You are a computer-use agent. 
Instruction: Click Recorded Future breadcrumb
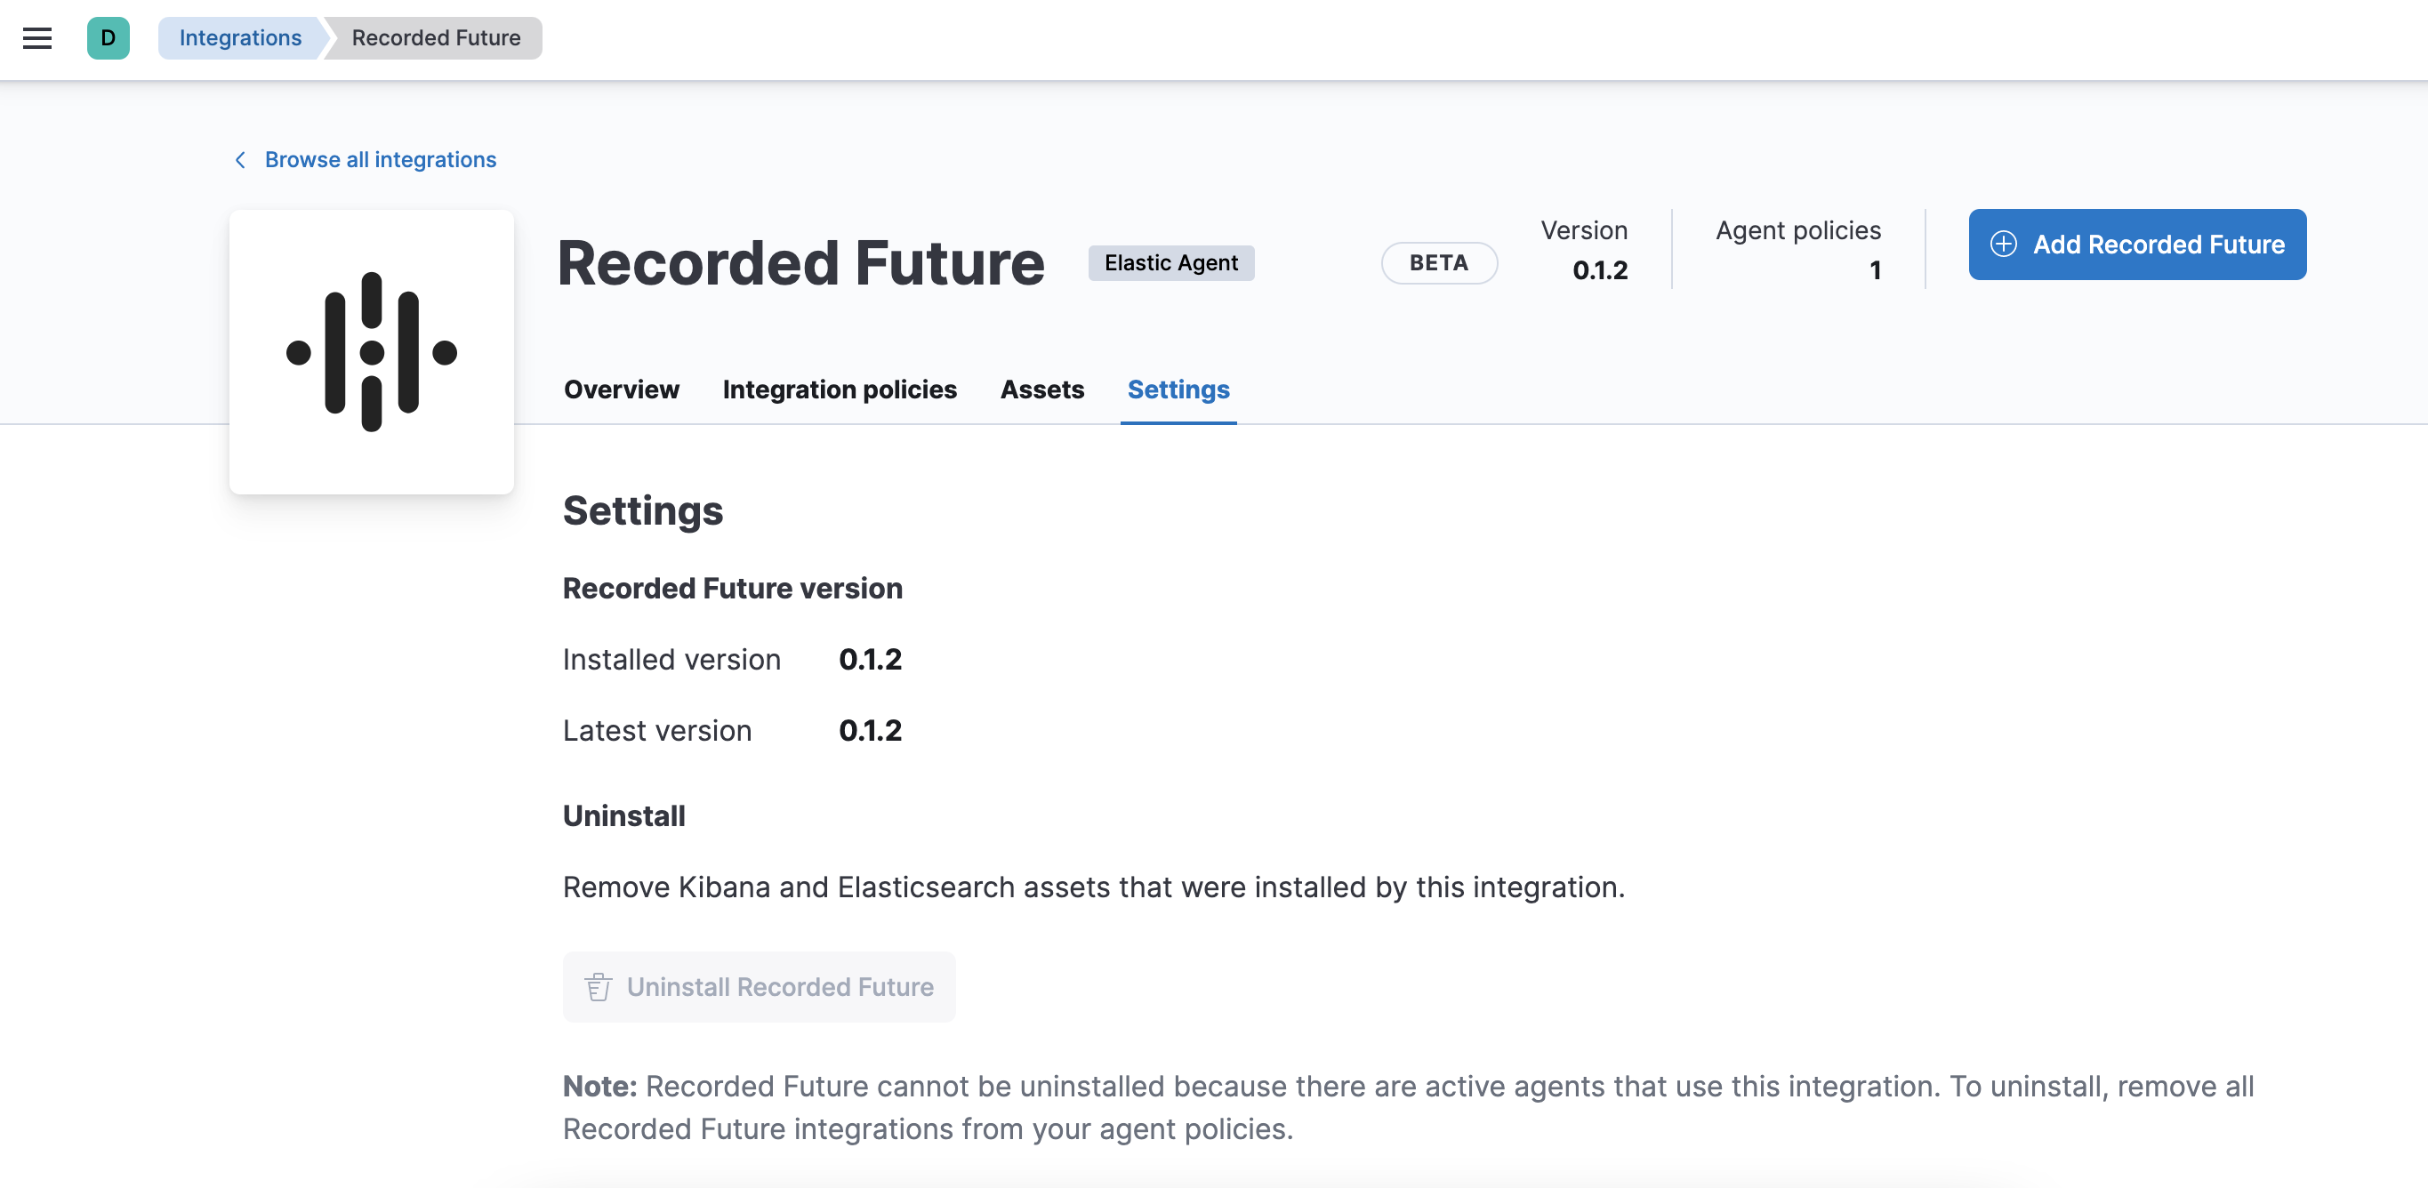pyautogui.click(x=436, y=38)
